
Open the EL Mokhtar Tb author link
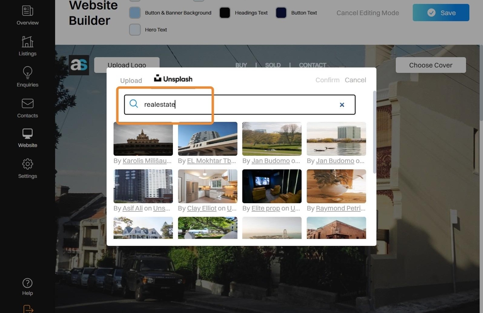click(211, 161)
